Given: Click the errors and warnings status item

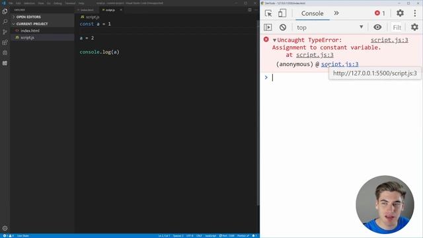Looking at the screenshot, I should [8, 236].
